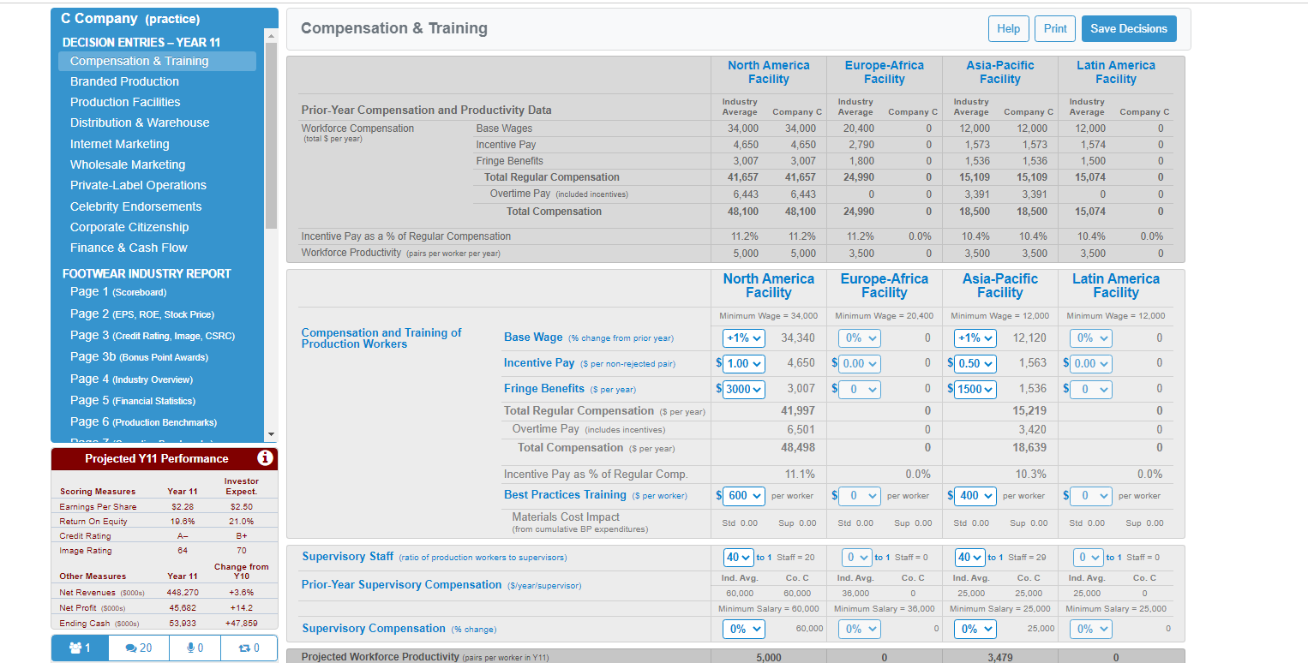Change North America supervisory staff ratio
Viewport: 1308px width, 663px height.
coord(738,558)
